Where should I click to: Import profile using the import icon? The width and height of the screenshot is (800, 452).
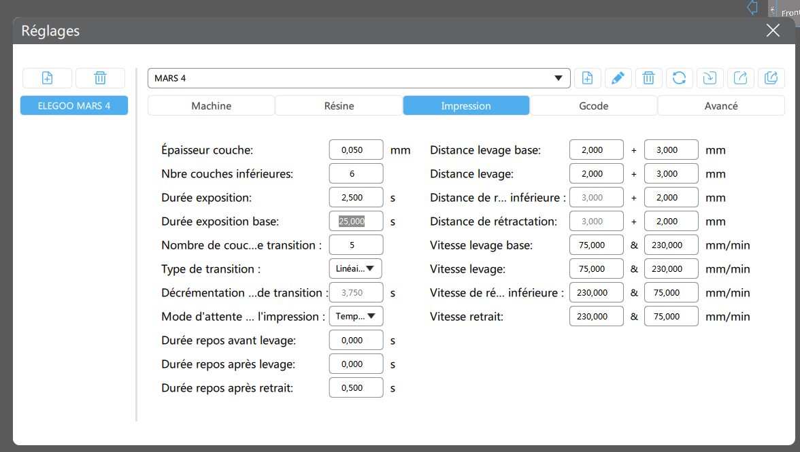point(710,78)
